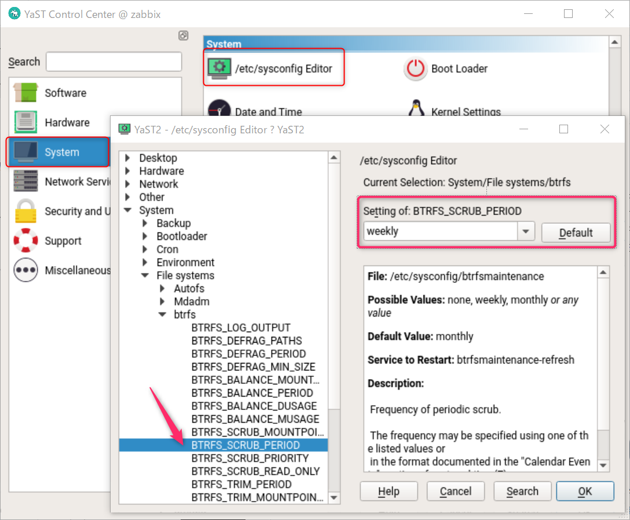Select the Support lifebuoy icon
Viewport: 630px width, 520px height.
coord(25,240)
